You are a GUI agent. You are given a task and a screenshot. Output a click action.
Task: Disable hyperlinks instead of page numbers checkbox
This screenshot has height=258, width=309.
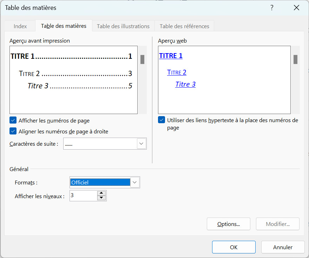click(162, 120)
